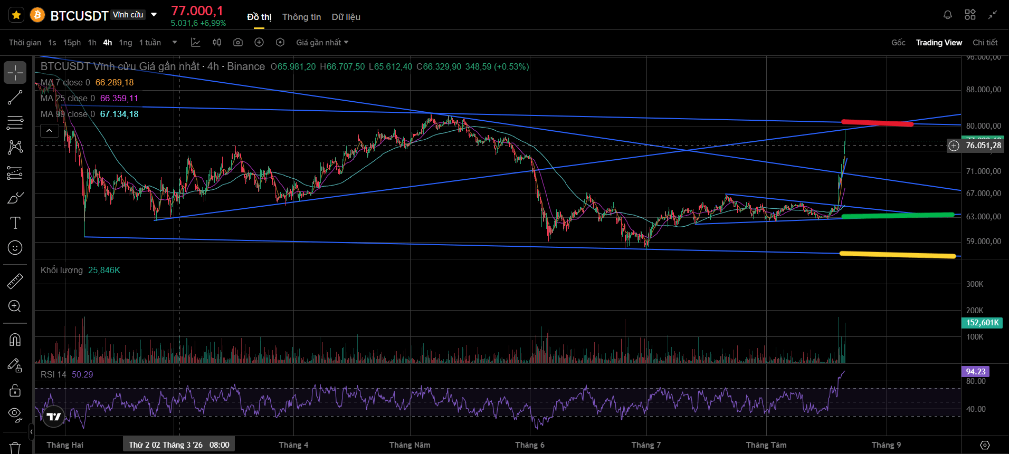Select the 15ph timeframe

point(72,43)
